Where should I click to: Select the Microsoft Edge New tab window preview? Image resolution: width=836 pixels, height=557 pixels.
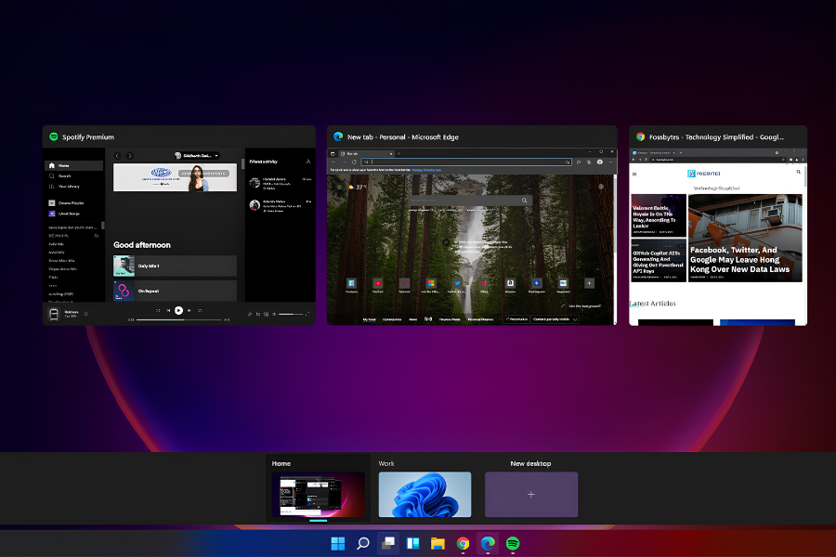pyautogui.click(x=472, y=226)
